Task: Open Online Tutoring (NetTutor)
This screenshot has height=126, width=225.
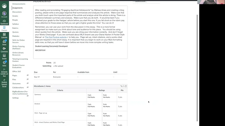Action: point(18,47)
